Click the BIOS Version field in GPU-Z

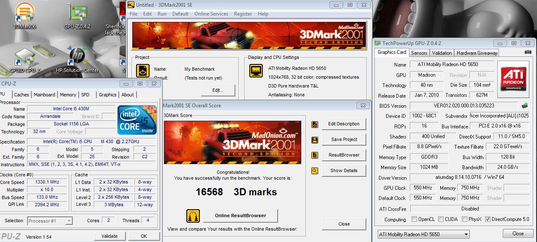tap(463, 106)
